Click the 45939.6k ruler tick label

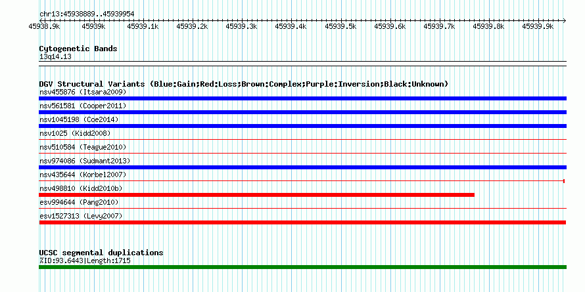click(390, 26)
